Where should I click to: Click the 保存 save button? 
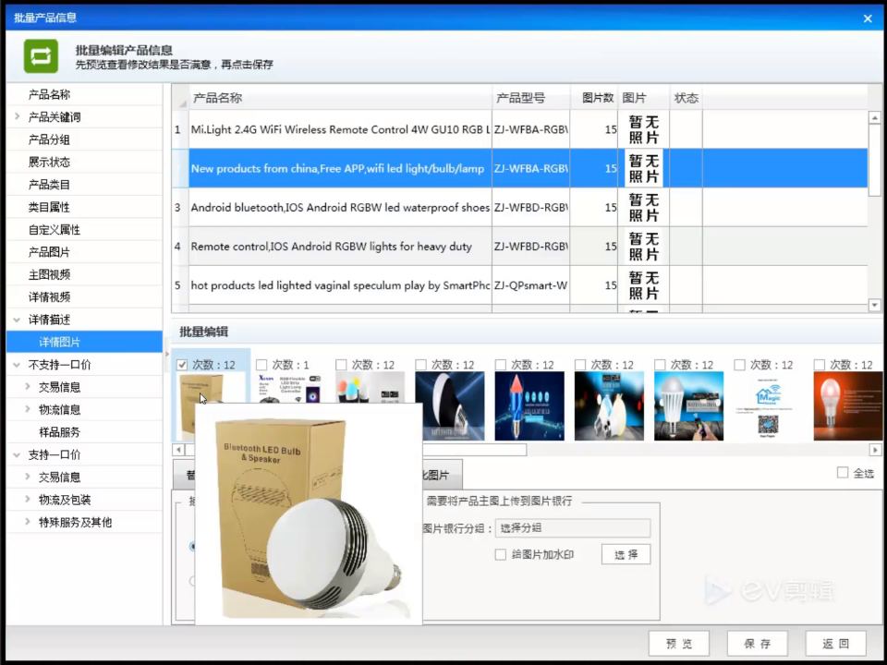758,644
